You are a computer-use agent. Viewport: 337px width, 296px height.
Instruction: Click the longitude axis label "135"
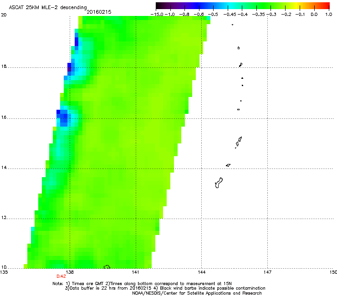pos(4,272)
